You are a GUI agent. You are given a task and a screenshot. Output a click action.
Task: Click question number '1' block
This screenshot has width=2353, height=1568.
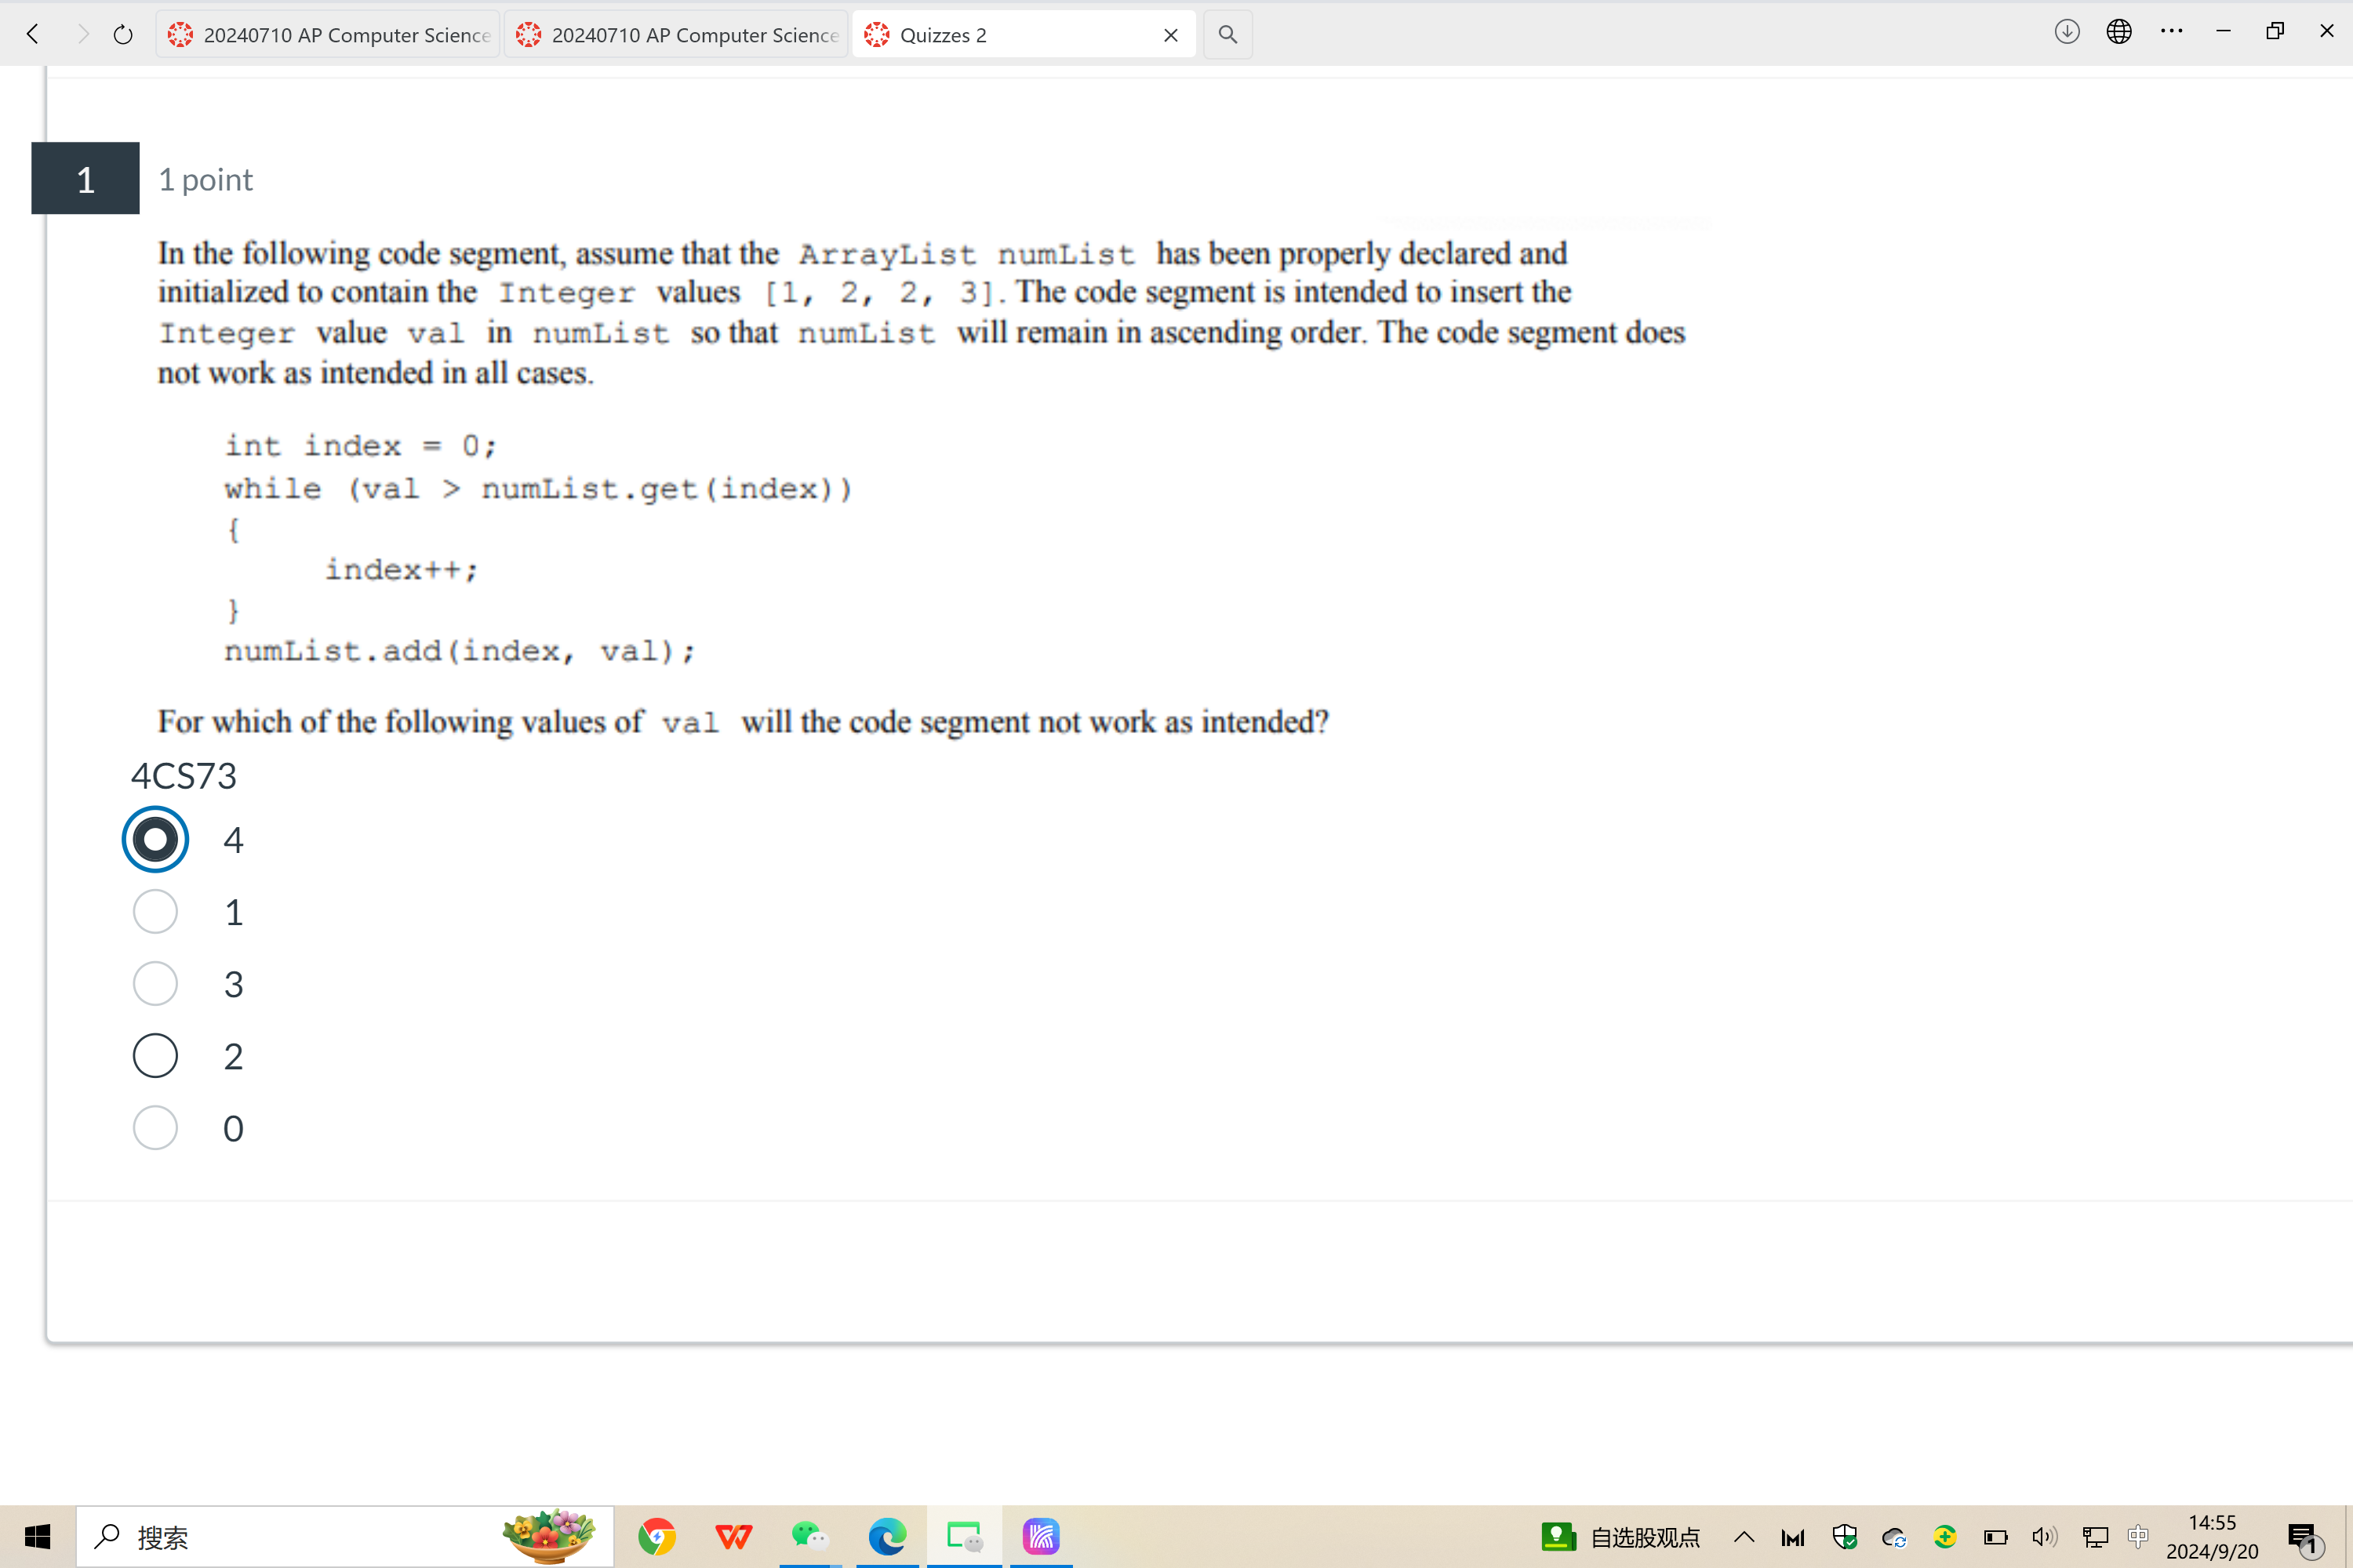click(x=84, y=179)
